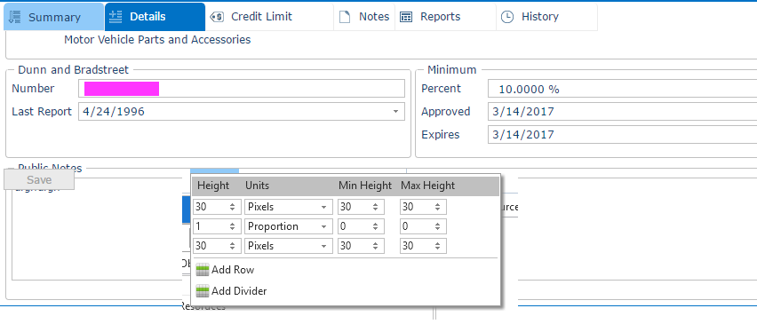Viewport: 757px width, 332px height.
Task: Open Units dropdown for third row
Action: tap(323, 246)
